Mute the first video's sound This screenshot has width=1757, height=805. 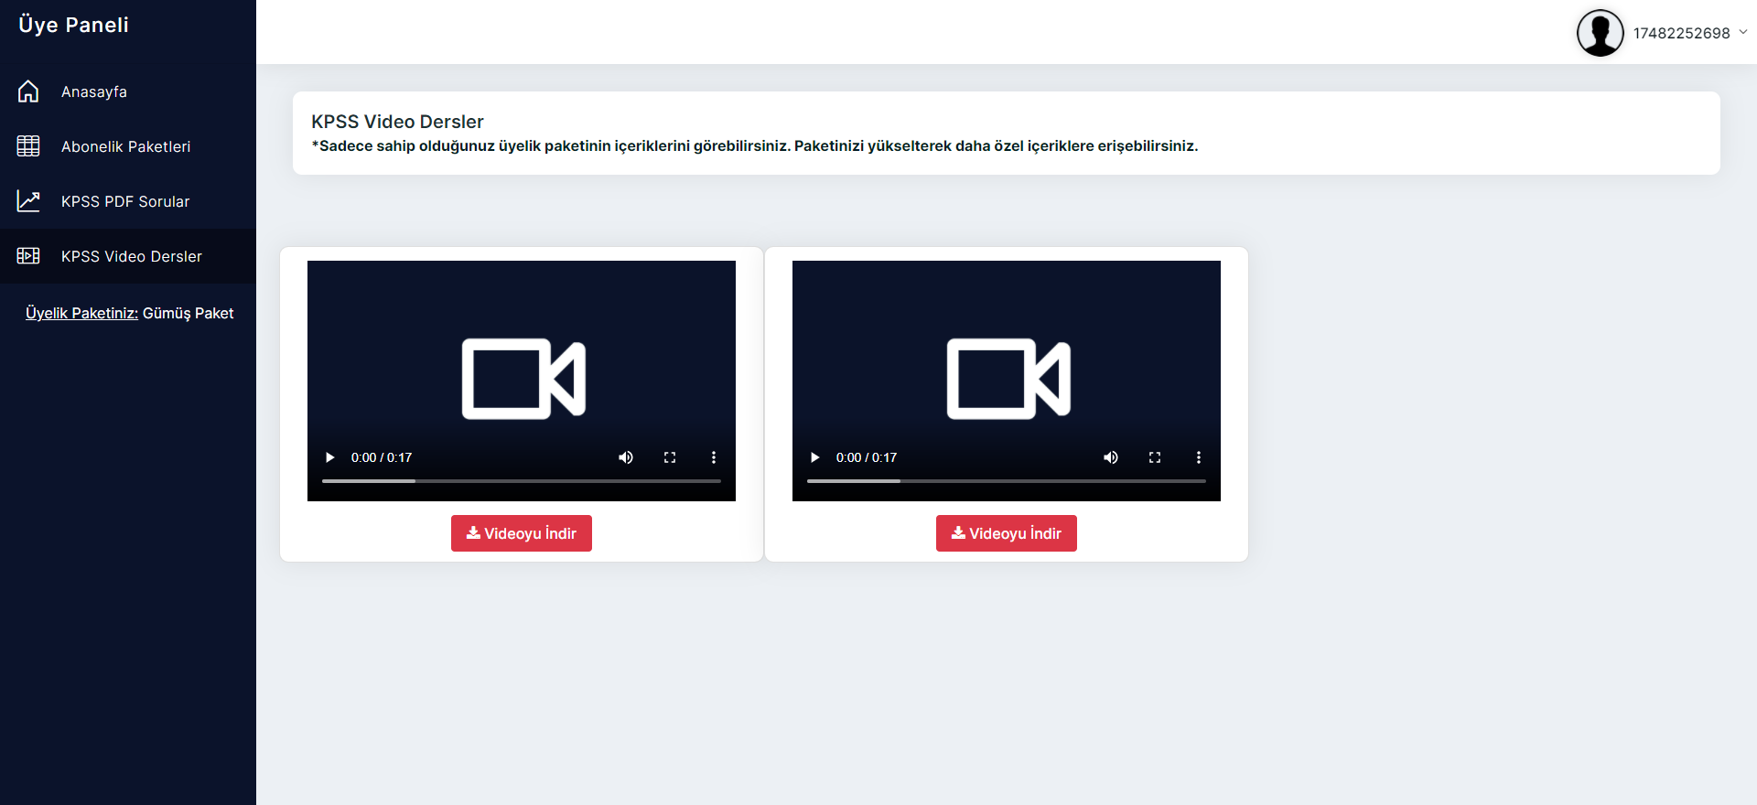tap(626, 457)
